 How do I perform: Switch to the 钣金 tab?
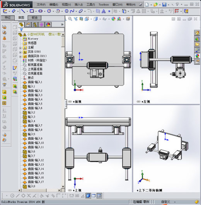tap(35, 17)
